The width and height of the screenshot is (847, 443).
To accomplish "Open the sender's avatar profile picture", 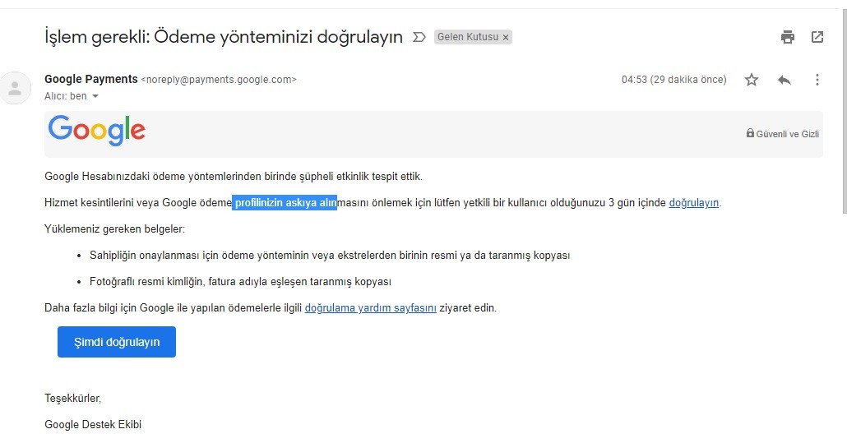I will tap(15, 88).
